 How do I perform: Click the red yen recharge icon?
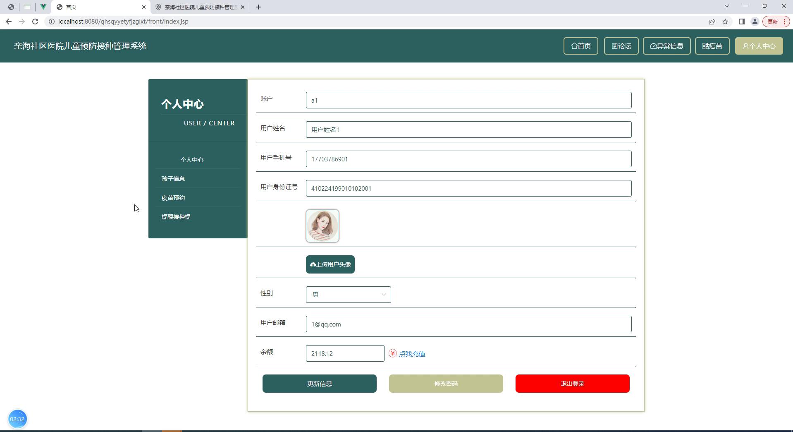(x=393, y=353)
